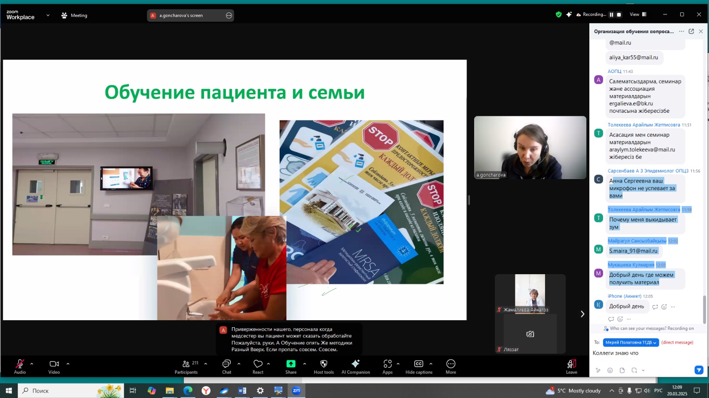Open Host tools shield icon
The width and height of the screenshot is (709, 398).
323,364
